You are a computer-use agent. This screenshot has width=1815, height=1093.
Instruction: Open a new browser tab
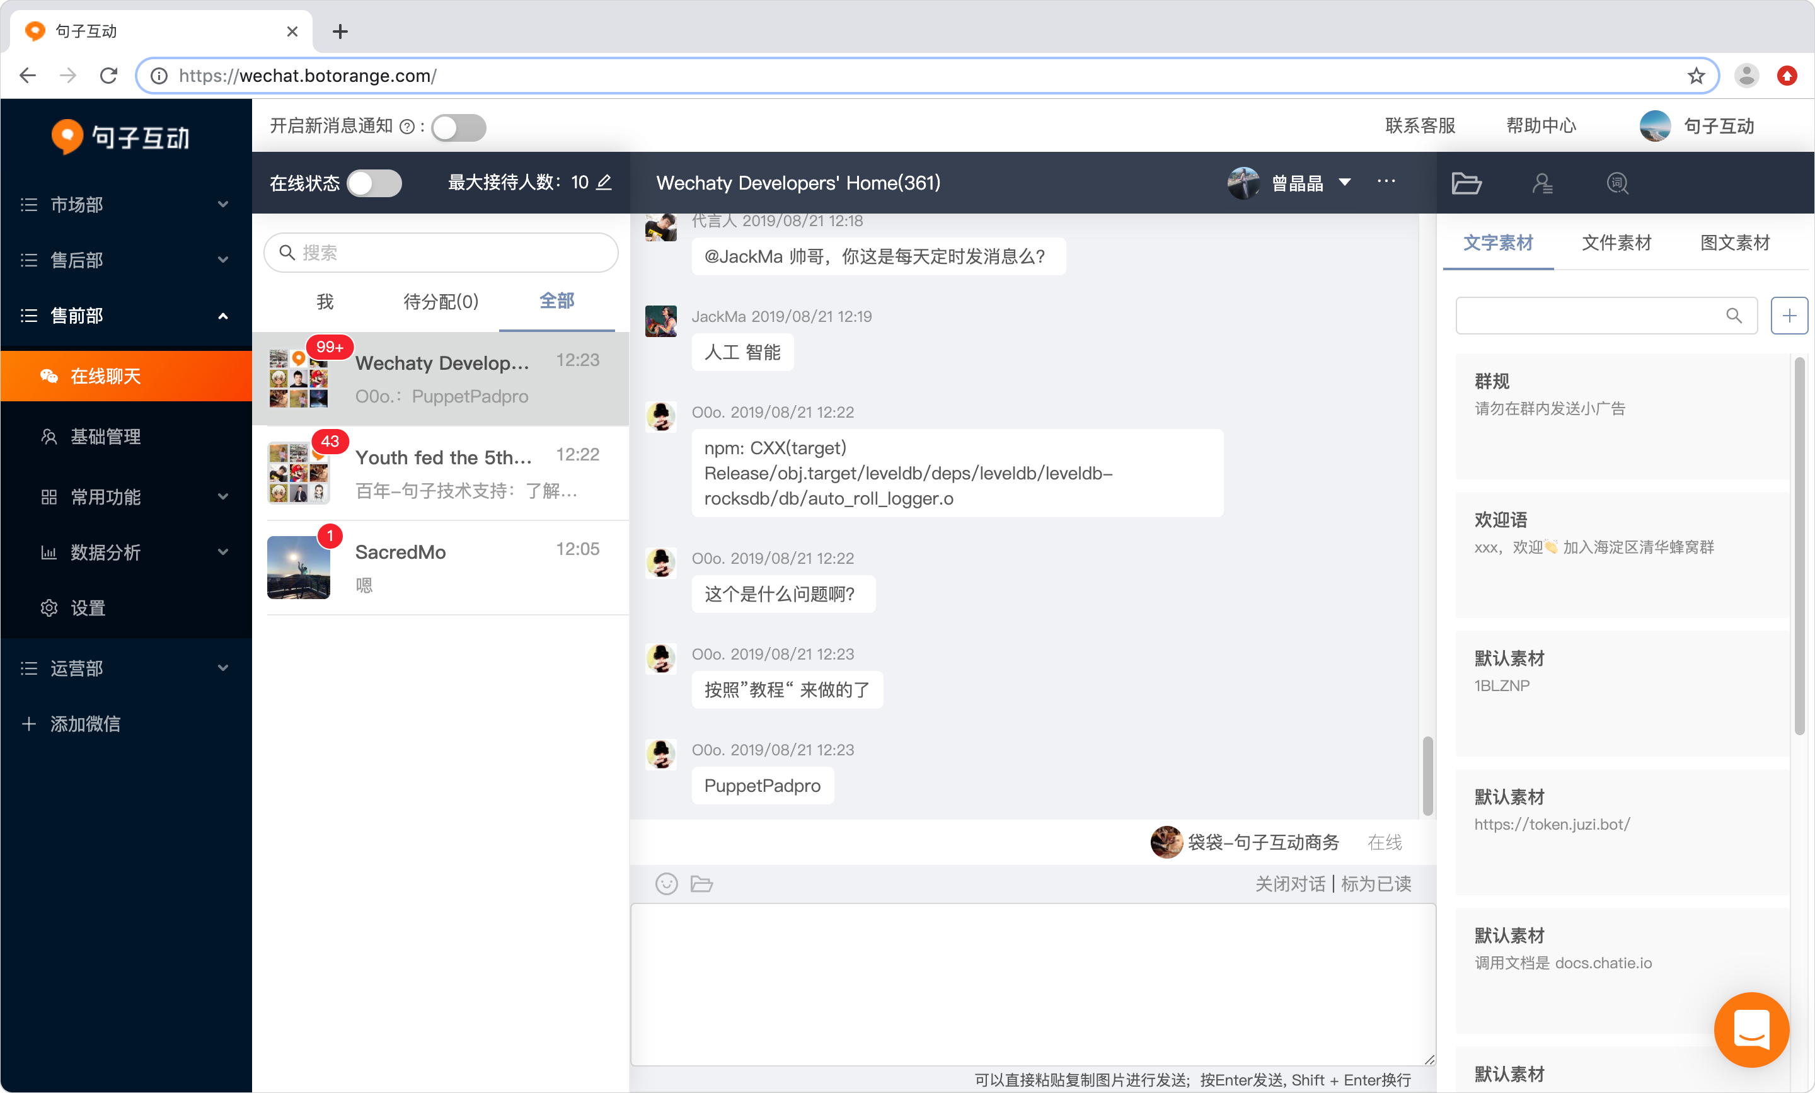coord(340,31)
